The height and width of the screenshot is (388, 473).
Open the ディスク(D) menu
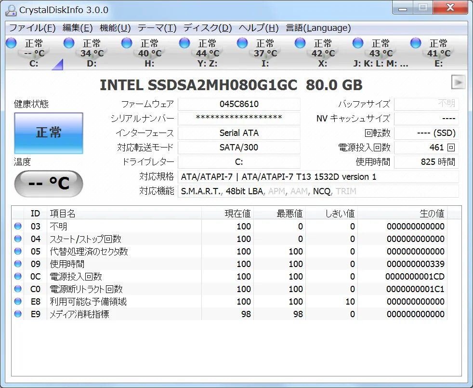(x=208, y=28)
